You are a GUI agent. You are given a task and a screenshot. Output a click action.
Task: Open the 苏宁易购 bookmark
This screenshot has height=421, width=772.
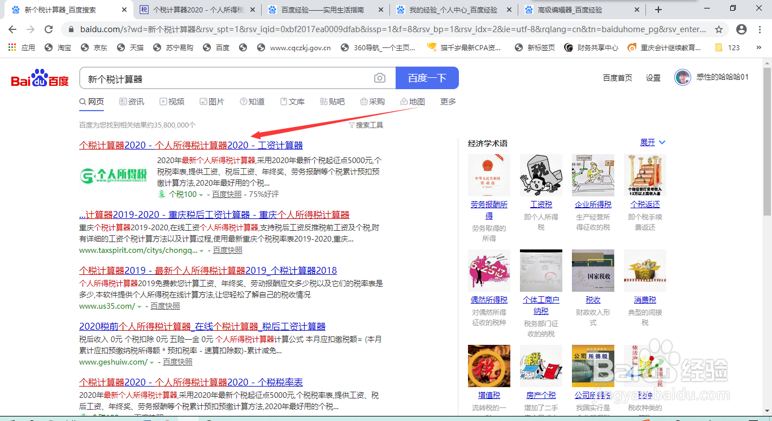click(173, 48)
